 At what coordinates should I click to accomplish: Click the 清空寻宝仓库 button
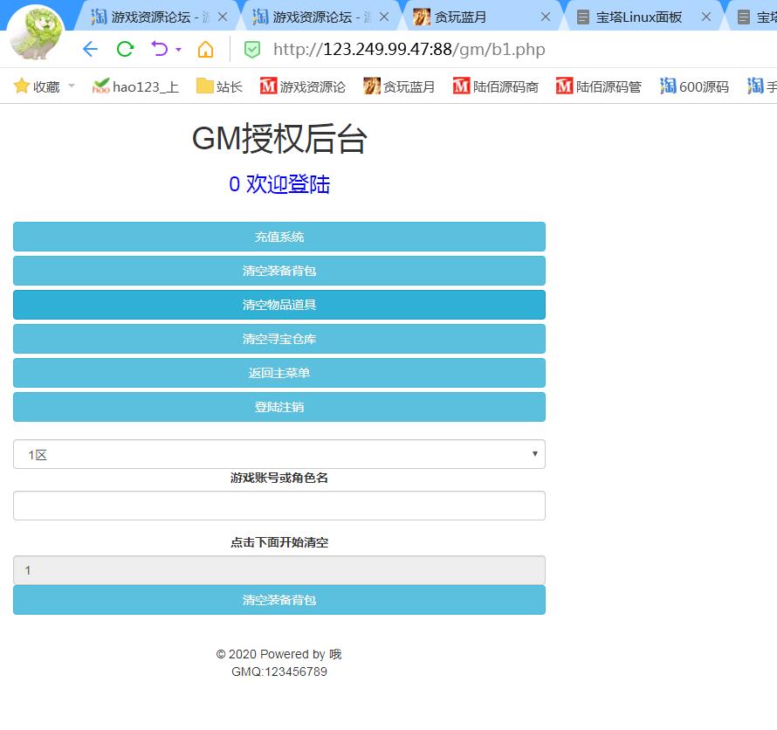pos(279,339)
